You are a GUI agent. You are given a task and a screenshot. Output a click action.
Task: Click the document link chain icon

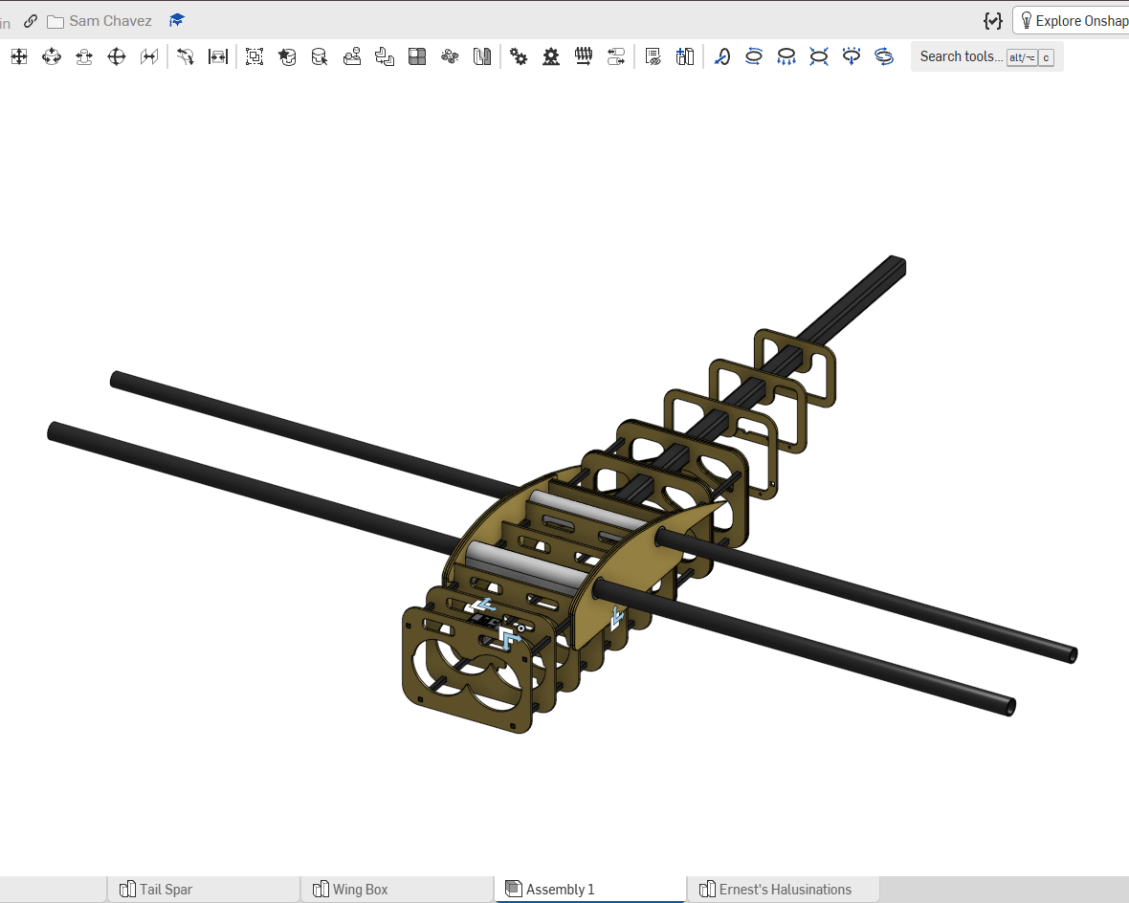31,21
